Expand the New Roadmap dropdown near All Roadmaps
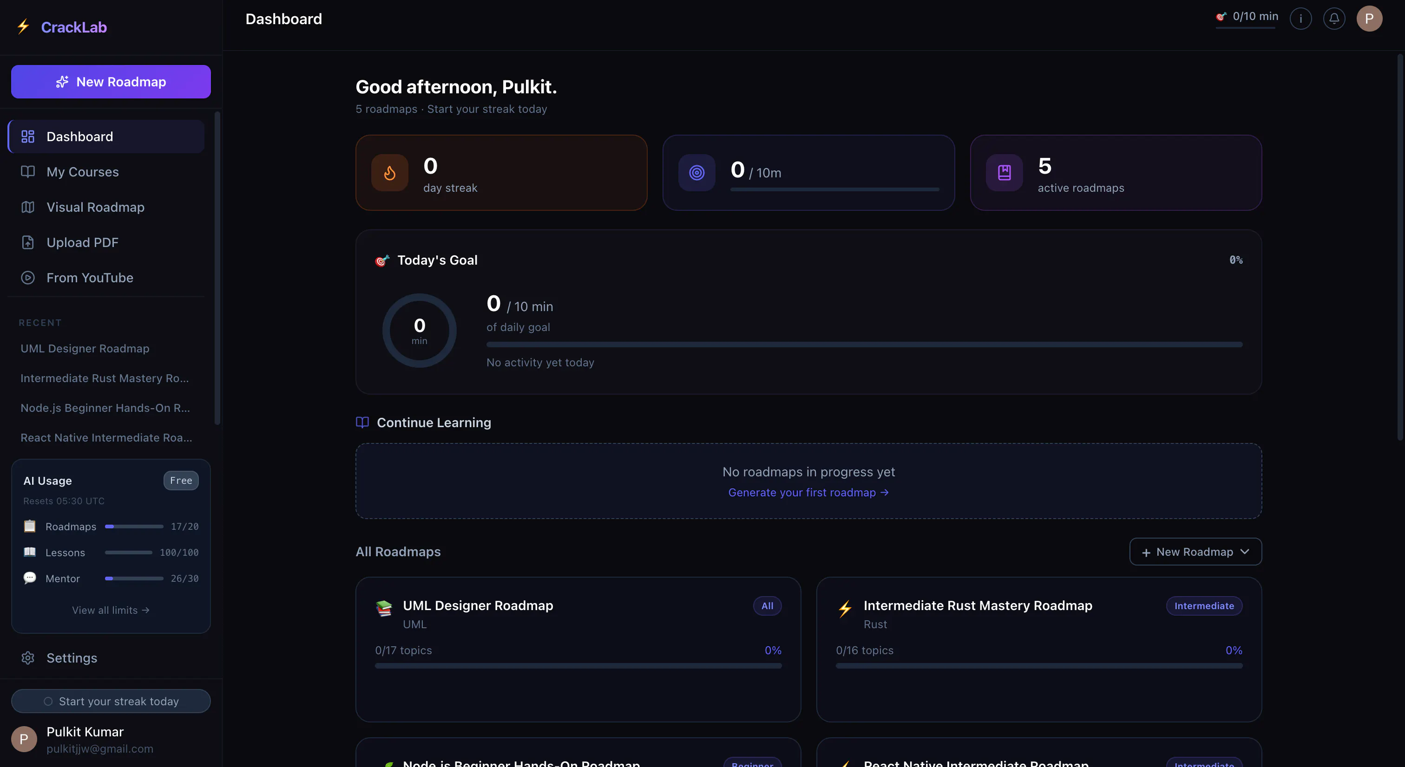1405x767 pixels. (1195, 552)
